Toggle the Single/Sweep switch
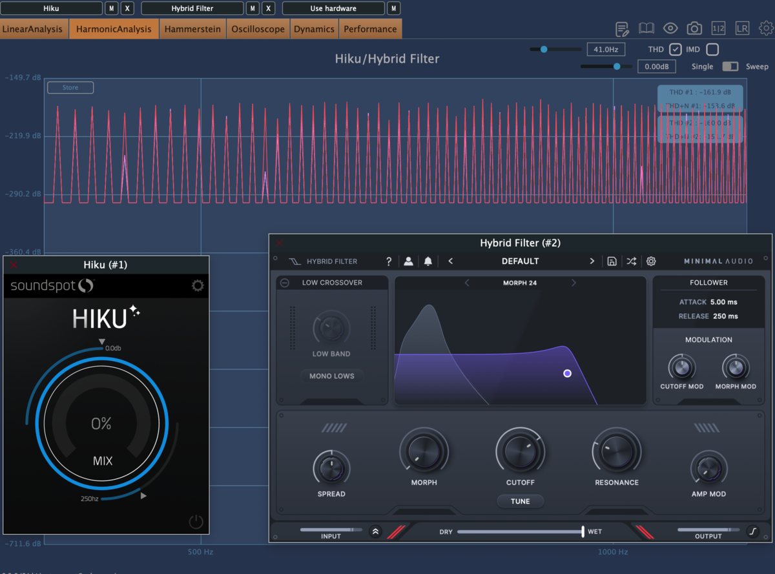 730,66
